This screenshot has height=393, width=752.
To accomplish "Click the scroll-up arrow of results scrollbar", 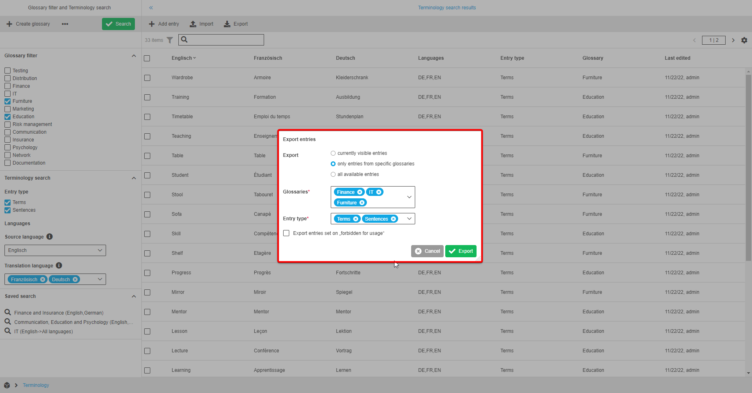I will 748,72.
